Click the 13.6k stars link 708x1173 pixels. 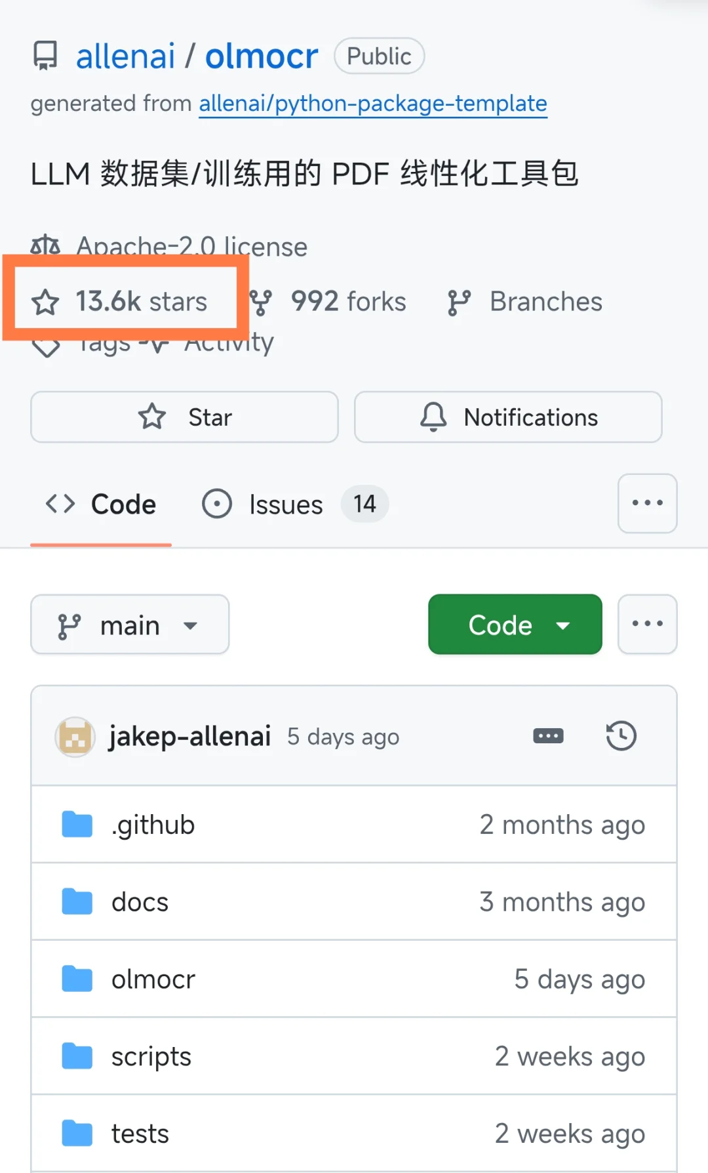tap(119, 302)
